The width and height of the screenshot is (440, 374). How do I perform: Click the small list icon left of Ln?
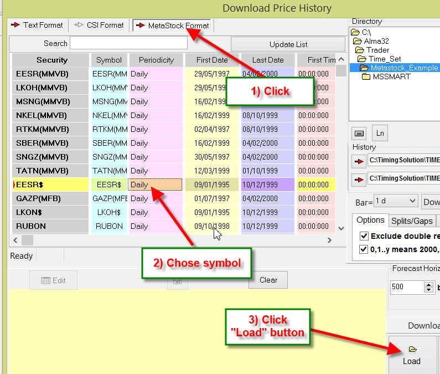pos(359,133)
